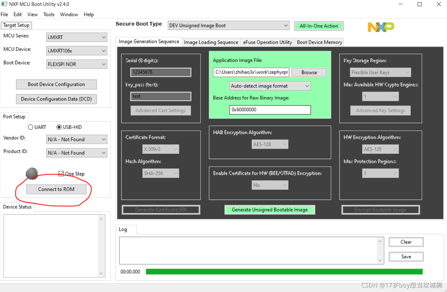Click the gray connection status LED

tap(32, 173)
